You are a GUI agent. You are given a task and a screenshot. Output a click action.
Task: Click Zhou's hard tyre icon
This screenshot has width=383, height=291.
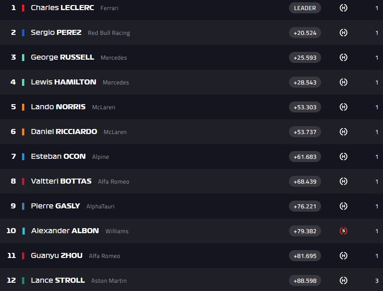343,256
